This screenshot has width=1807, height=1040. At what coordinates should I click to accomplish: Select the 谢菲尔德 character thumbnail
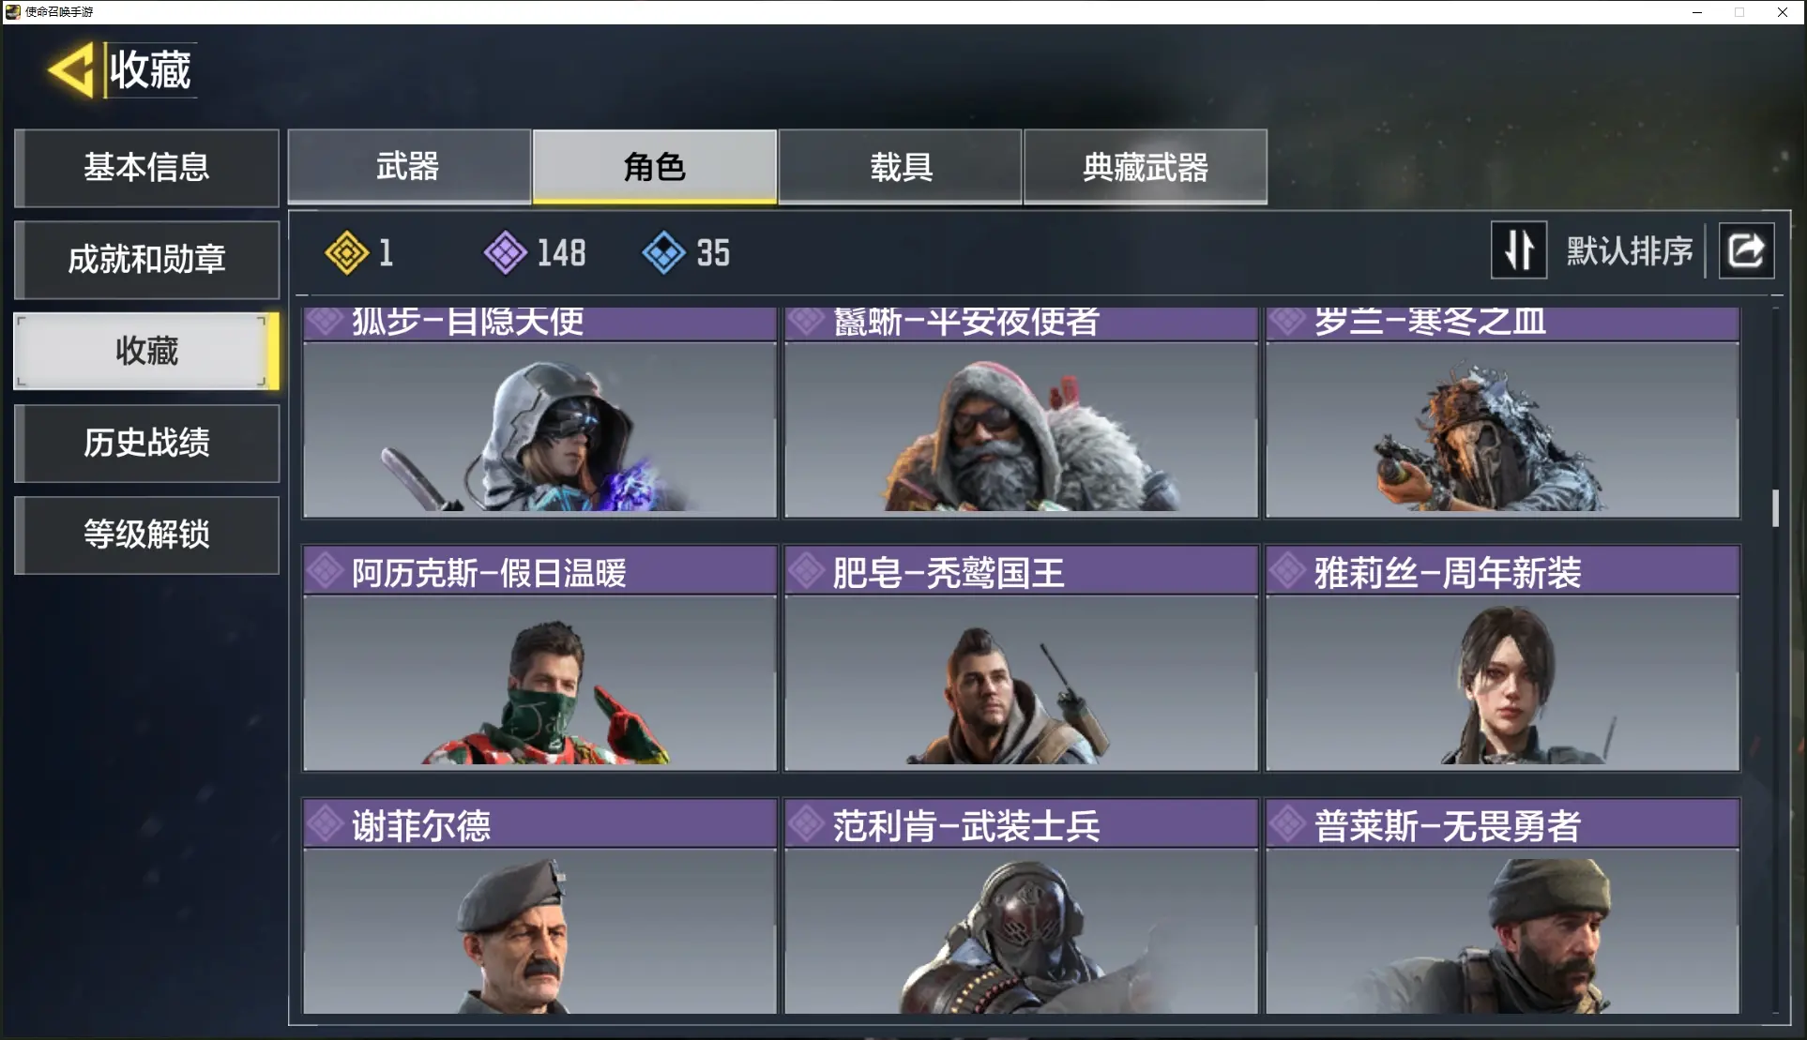(539, 930)
